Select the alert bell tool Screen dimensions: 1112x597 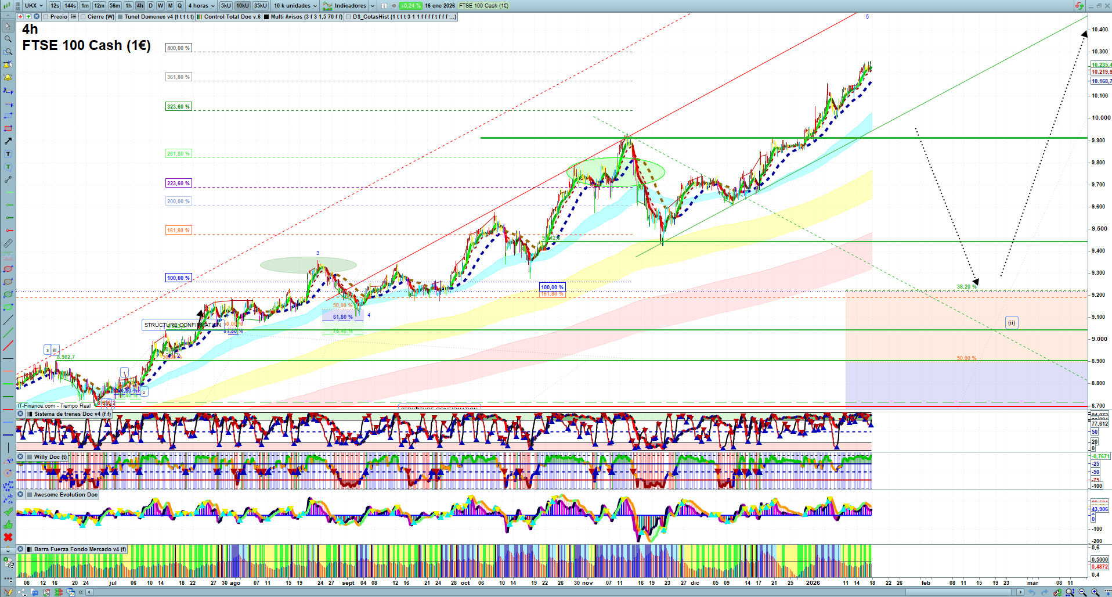(8, 77)
